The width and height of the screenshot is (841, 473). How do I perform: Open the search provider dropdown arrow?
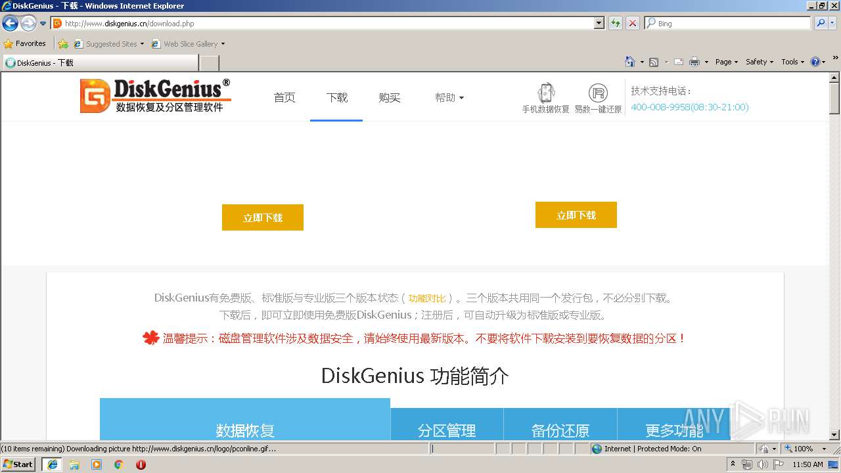(833, 23)
